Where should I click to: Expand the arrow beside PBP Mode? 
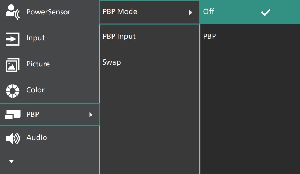click(x=191, y=13)
